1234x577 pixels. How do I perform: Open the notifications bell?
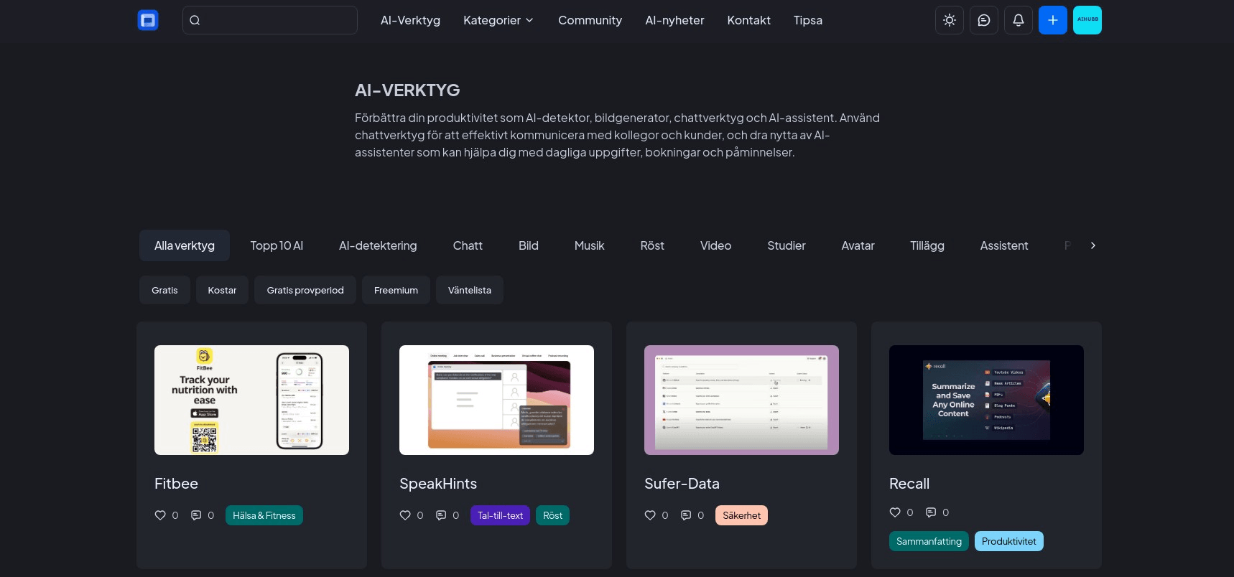click(x=1018, y=20)
